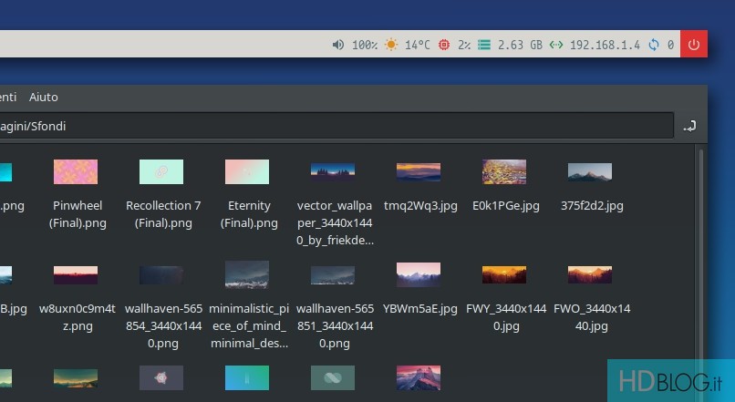This screenshot has height=402, width=735.
Task: Select grey-green thumbnail with white overlapping shapes
Action: [333, 377]
